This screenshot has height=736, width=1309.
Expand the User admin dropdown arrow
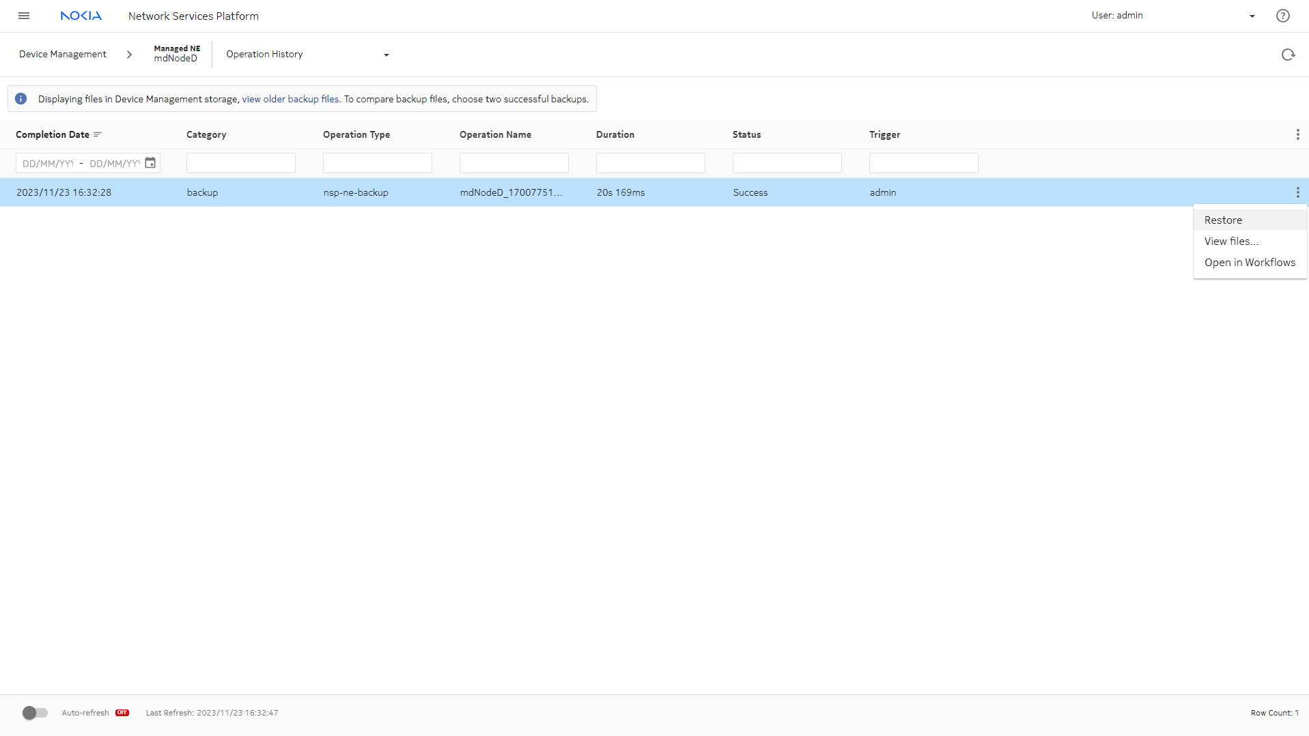[x=1252, y=16]
